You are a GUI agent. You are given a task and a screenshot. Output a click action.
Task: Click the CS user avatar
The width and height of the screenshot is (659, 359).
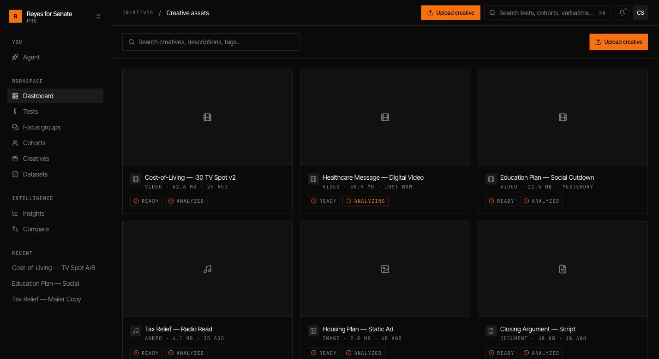click(x=641, y=13)
